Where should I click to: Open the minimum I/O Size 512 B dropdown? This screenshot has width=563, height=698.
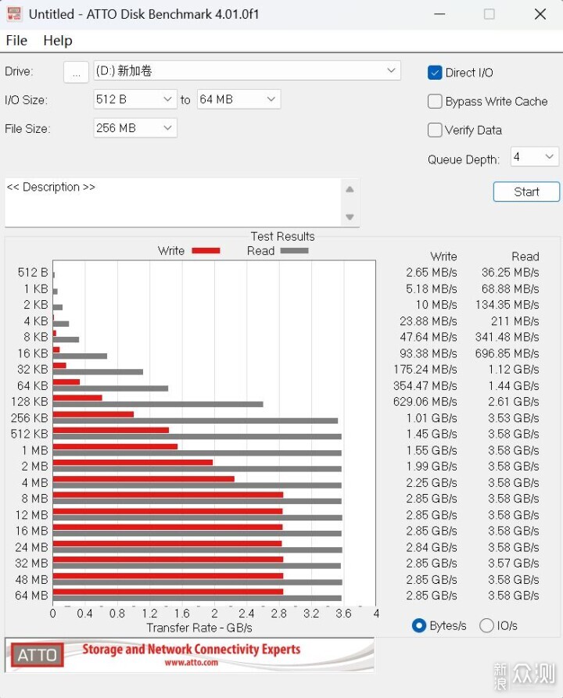pyautogui.click(x=135, y=99)
